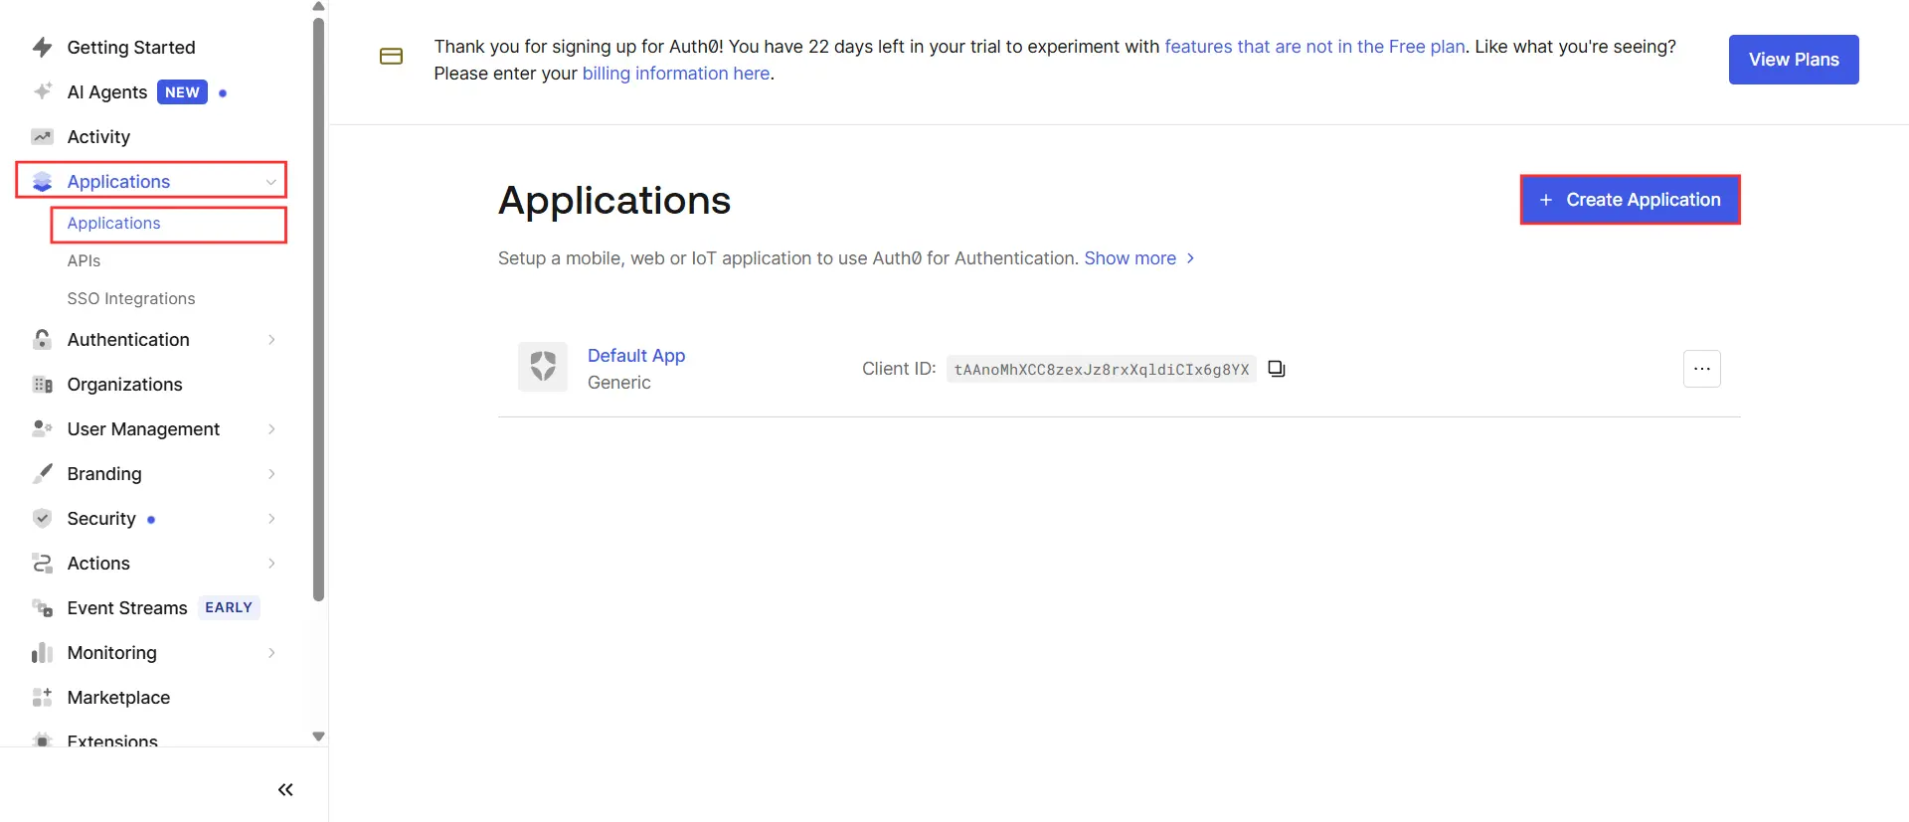The width and height of the screenshot is (1909, 822).
Task: Click the Activity chart icon
Action: (x=42, y=136)
